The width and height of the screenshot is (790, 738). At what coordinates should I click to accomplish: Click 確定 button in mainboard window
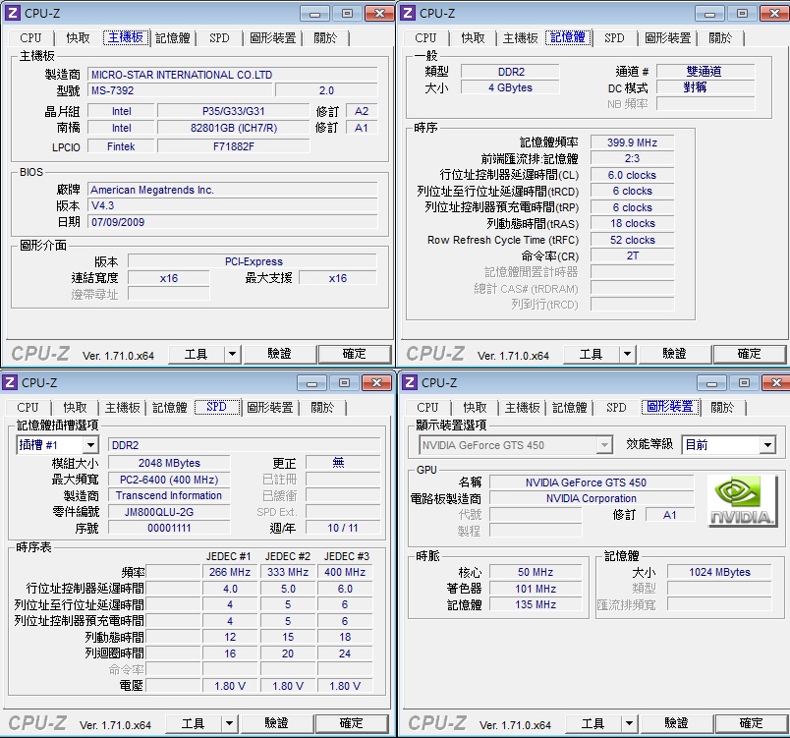pos(355,354)
